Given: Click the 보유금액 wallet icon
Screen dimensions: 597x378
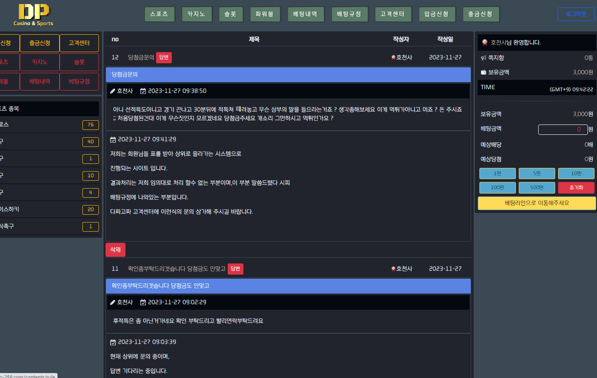Looking at the screenshot, I should 483,72.
